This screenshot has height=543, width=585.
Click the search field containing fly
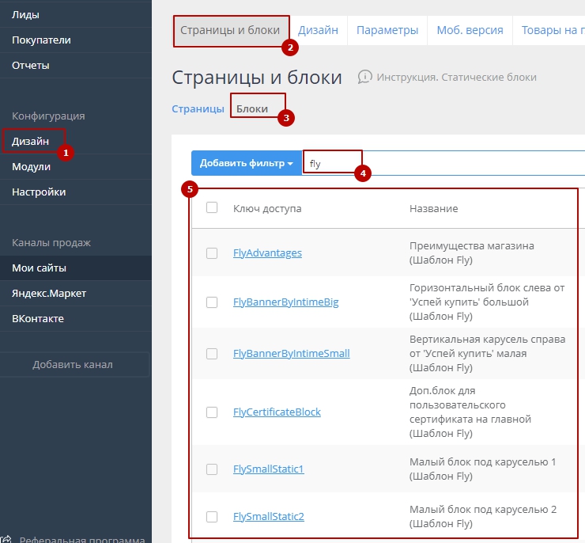tap(443, 164)
